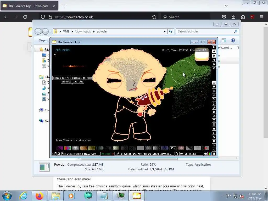This screenshot has width=268, height=201.
Task: Reload the page in Firefox
Action: pos(25,17)
